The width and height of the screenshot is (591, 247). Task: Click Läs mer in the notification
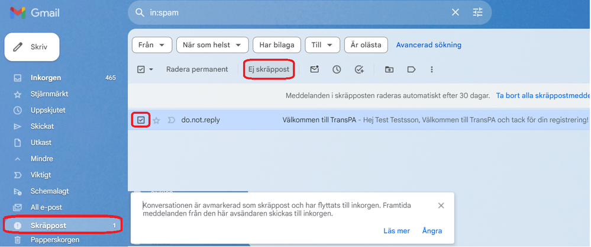coord(396,231)
